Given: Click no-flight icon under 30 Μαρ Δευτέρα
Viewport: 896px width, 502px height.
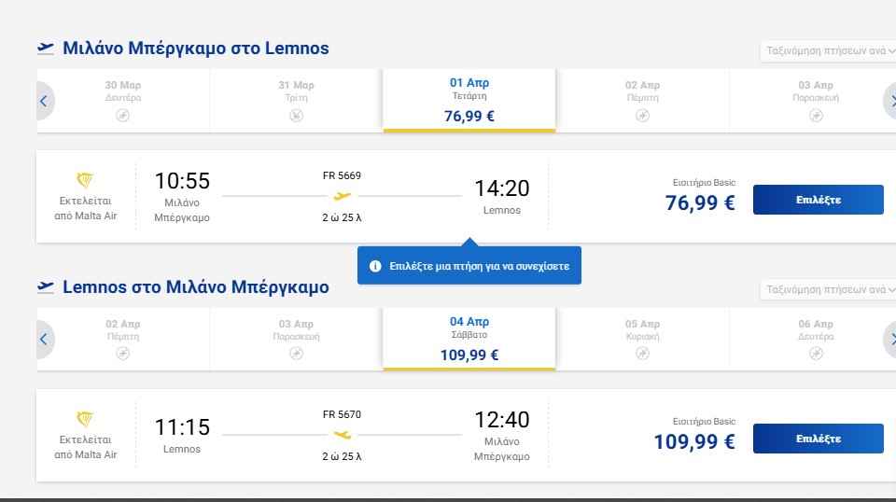Looking at the screenshot, I should point(122,115).
